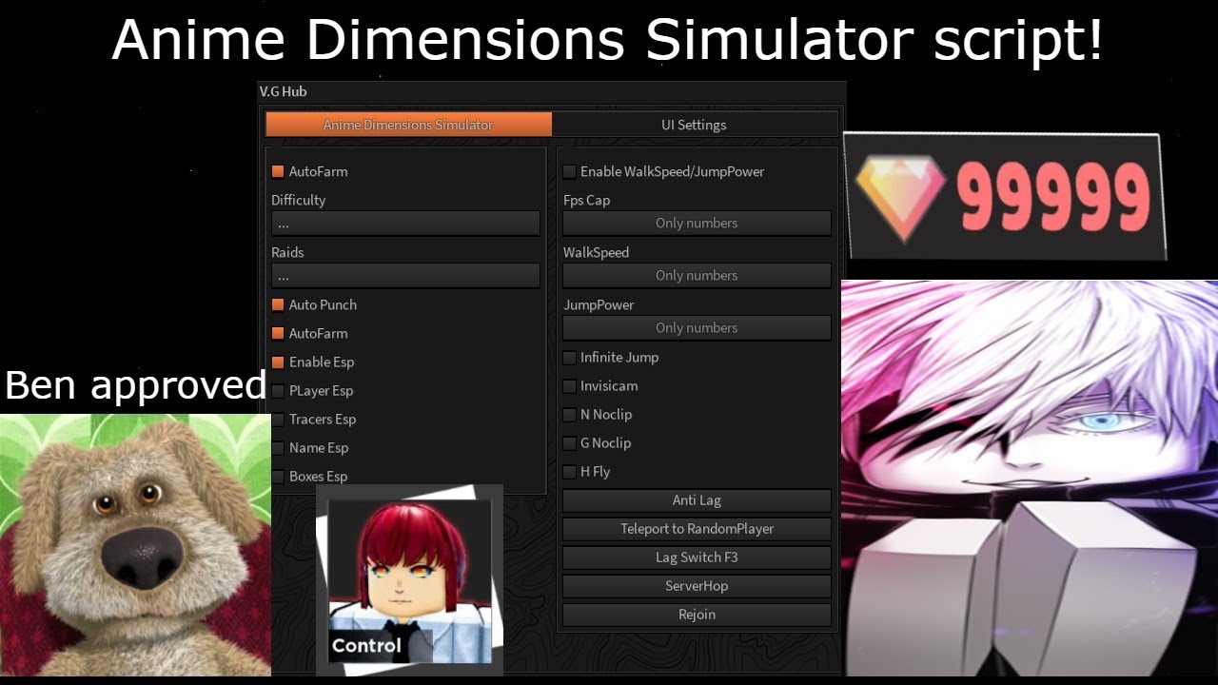
Task: Enable the Tracers Esp checkbox
Action: [x=278, y=420]
